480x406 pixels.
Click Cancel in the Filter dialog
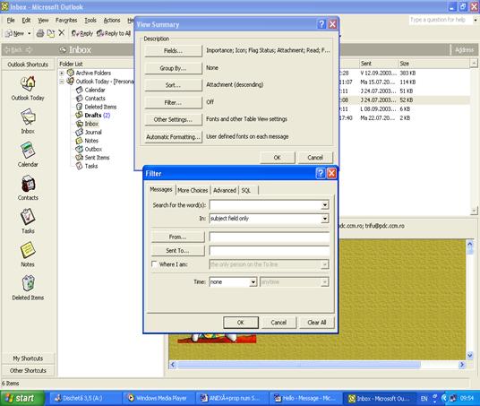point(279,323)
